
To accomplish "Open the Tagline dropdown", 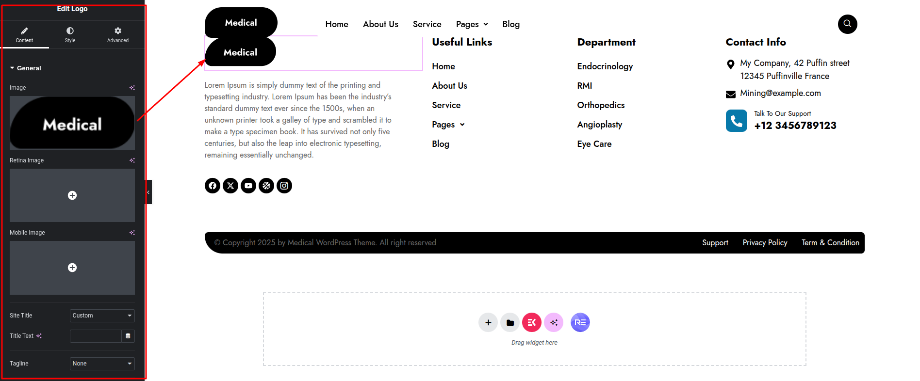I will coord(102,364).
